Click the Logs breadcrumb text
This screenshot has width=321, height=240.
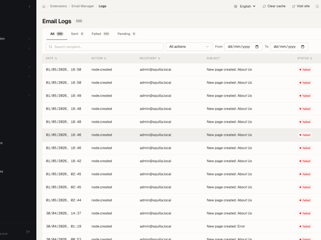tap(102, 7)
